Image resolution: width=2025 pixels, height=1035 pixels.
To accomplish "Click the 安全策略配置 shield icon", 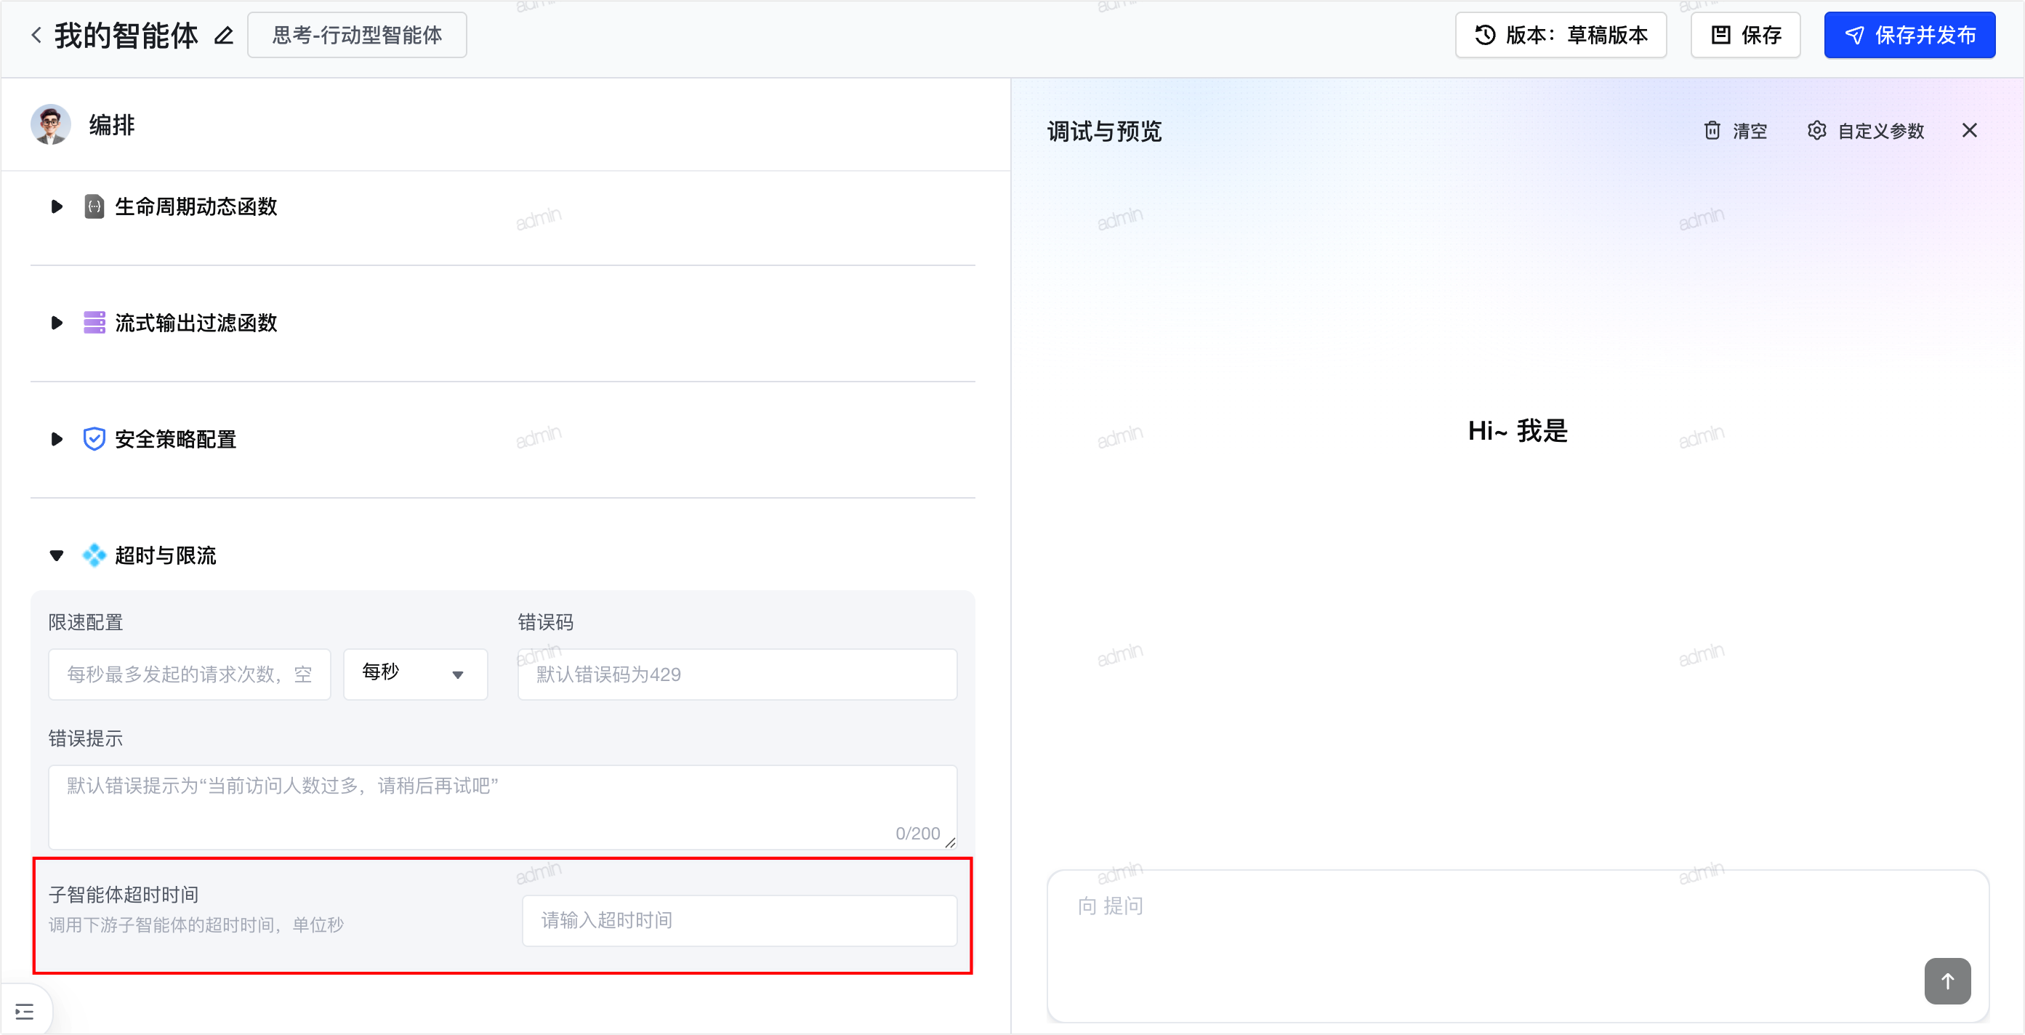I will tap(94, 438).
